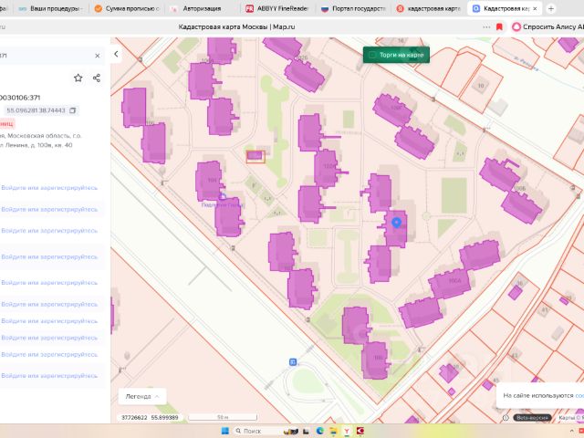Click last 'Войдите или зарегистрируйтесь' link in panel
The width and height of the screenshot is (584, 438).
[49, 376]
